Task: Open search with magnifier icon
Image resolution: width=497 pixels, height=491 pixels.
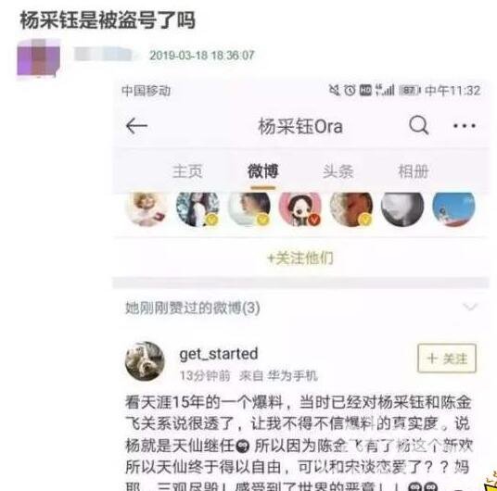Action: click(419, 125)
